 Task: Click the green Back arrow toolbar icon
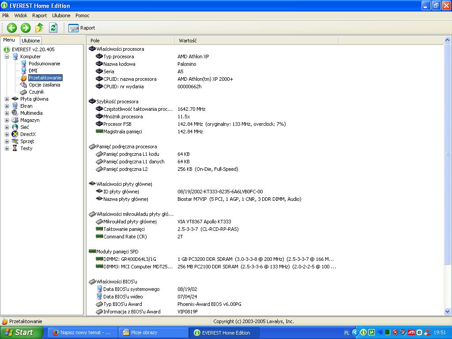(x=12, y=28)
